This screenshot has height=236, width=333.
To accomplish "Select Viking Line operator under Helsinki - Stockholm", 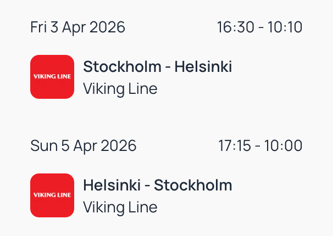I will (120, 207).
